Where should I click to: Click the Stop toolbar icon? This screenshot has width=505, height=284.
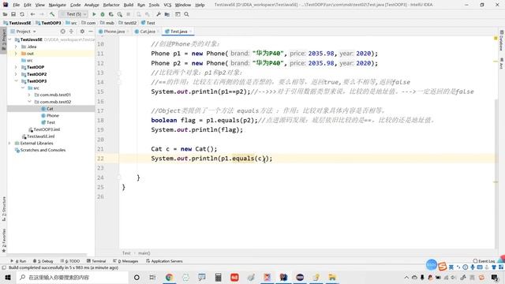(x=128, y=14)
